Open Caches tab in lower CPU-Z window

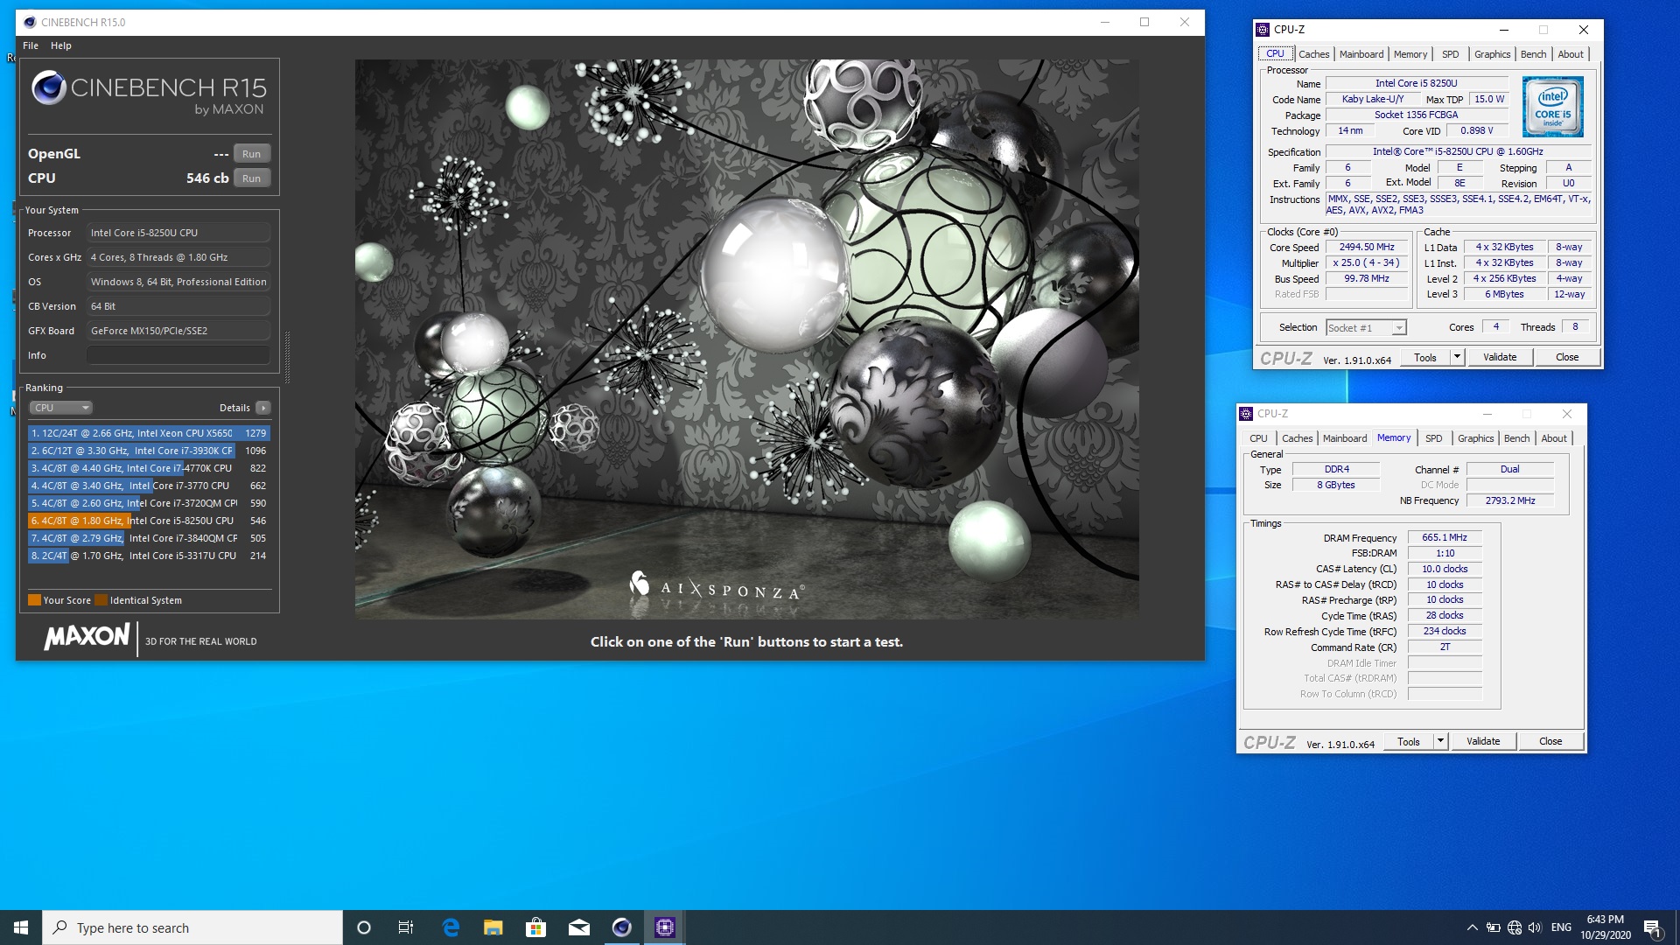point(1297,438)
